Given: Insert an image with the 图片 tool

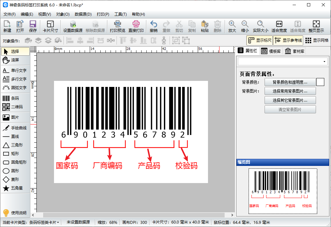Looking at the screenshot, I should [x=15, y=117].
